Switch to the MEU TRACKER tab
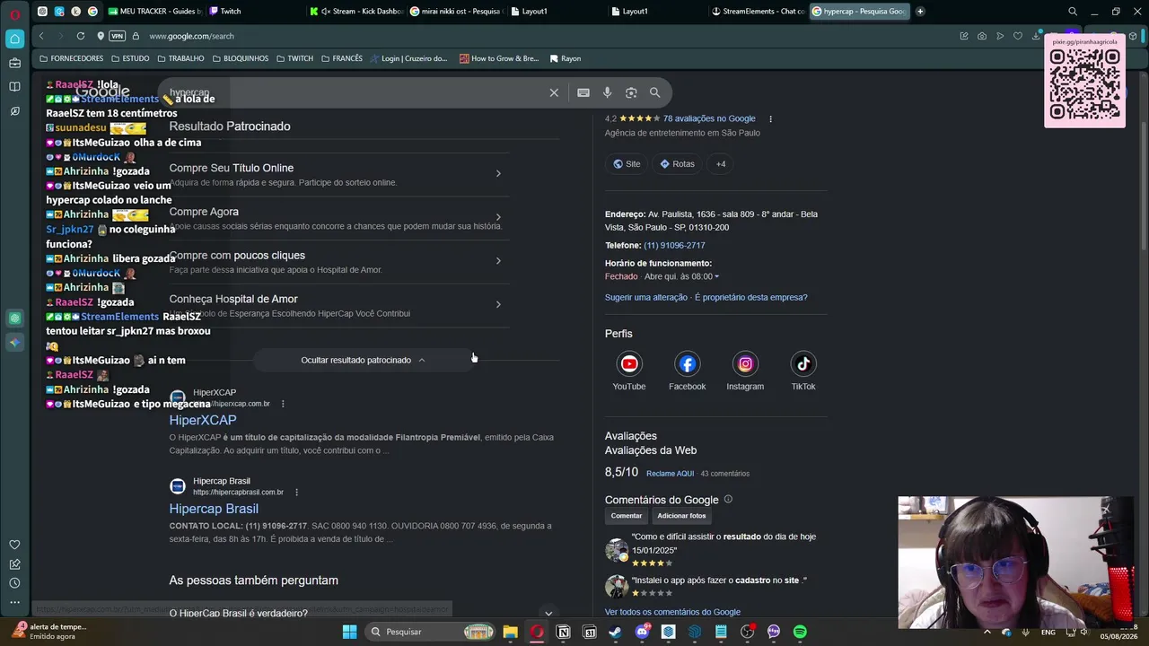The height and width of the screenshot is (646, 1149). (153, 12)
